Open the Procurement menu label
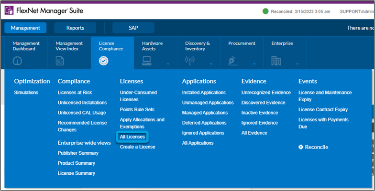Image resolution: width=375 pixels, height=191 pixels. pos(242,43)
